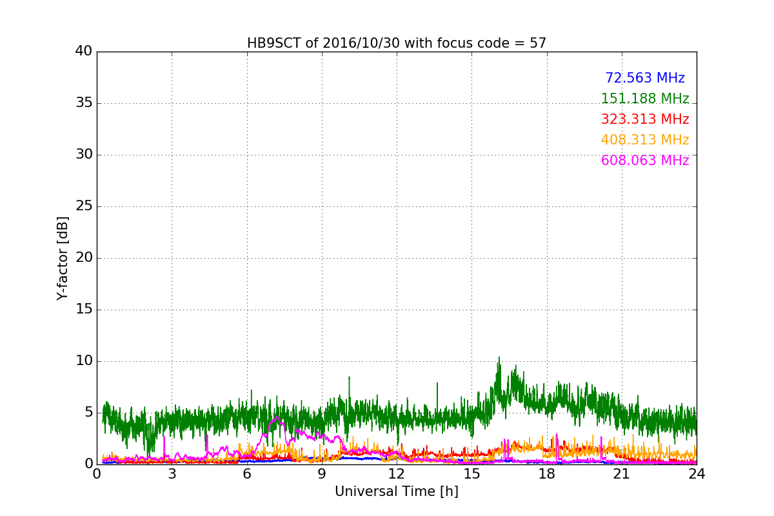Viewport: 774px width, 516px height.
Task: Click the y-axis tick label '5'
Action: click(88, 413)
